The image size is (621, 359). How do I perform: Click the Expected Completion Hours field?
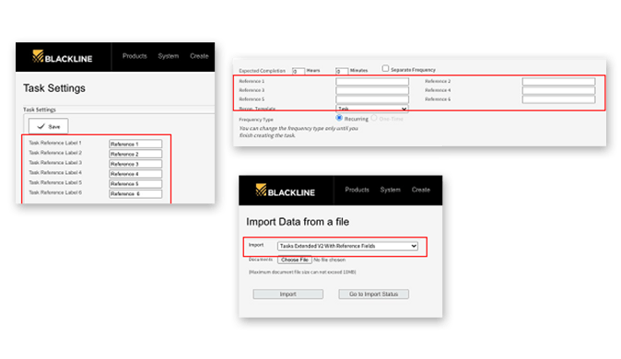(299, 71)
